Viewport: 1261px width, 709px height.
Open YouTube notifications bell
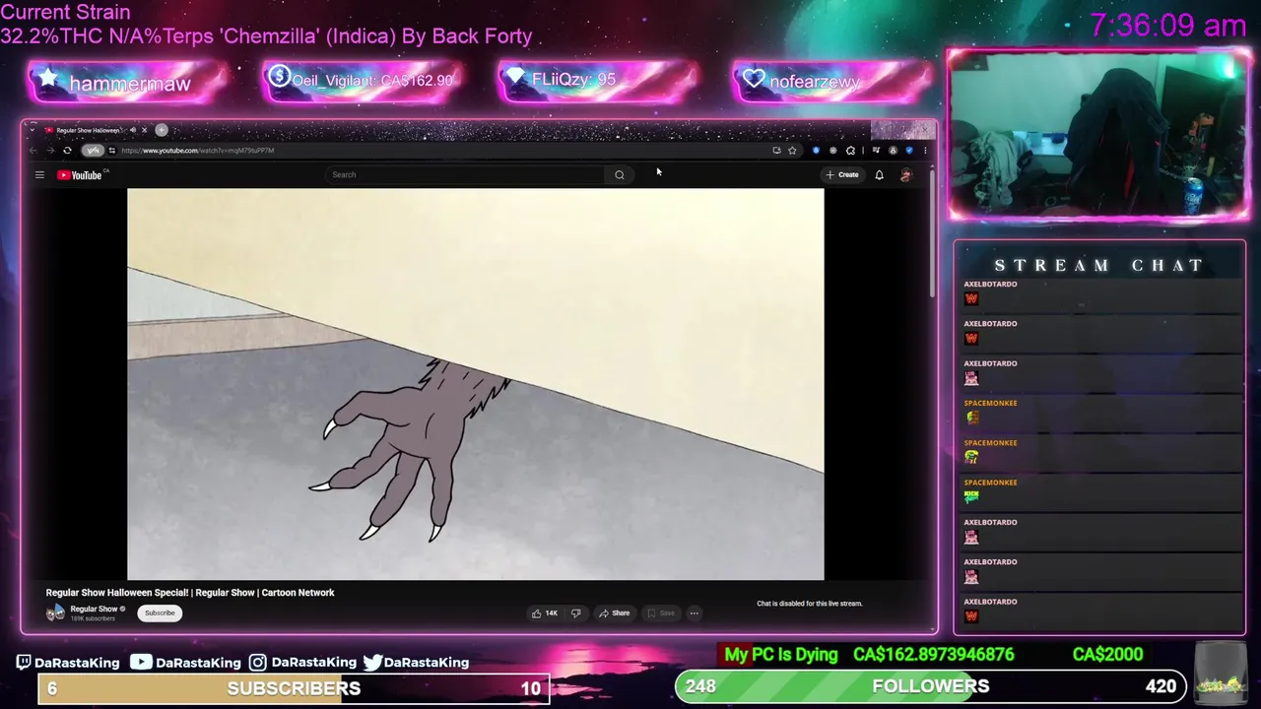879,175
